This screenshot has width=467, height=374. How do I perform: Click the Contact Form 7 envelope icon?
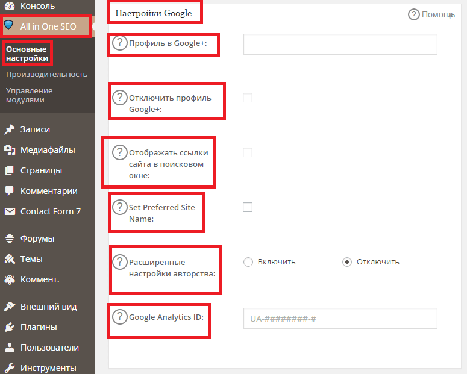tap(10, 211)
